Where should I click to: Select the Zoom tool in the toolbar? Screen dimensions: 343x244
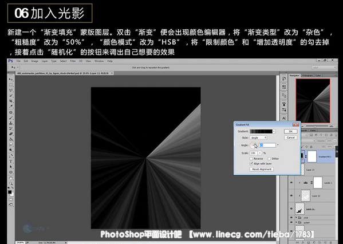click(x=11, y=184)
